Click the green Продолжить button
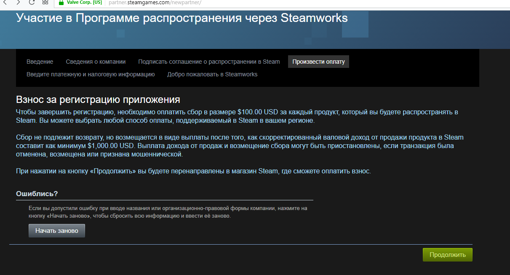This screenshot has width=510, height=275. click(448, 255)
